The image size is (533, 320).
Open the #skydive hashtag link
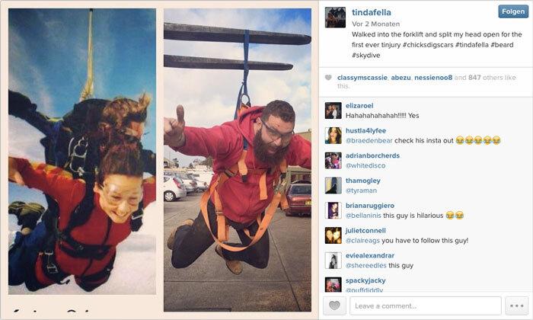pyautogui.click(x=365, y=55)
